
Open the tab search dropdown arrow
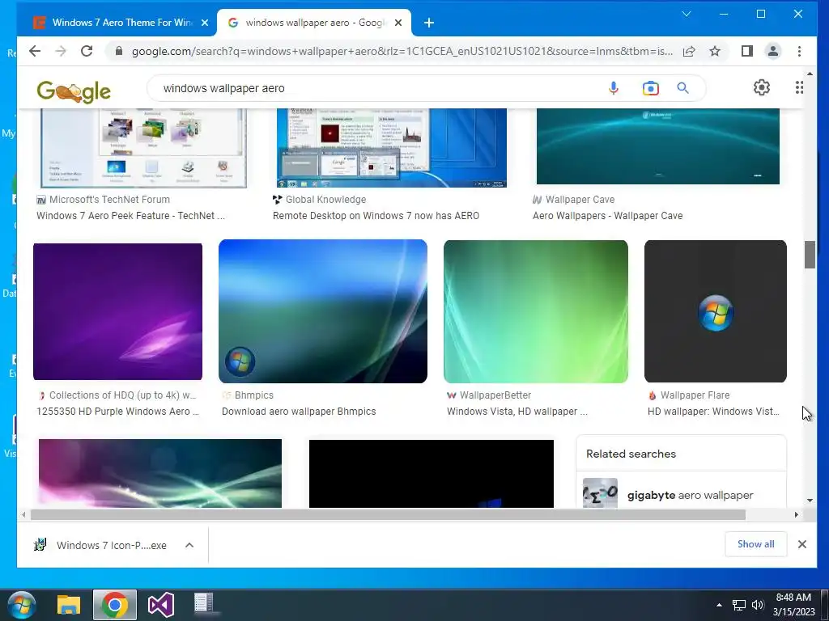coord(687,15)
